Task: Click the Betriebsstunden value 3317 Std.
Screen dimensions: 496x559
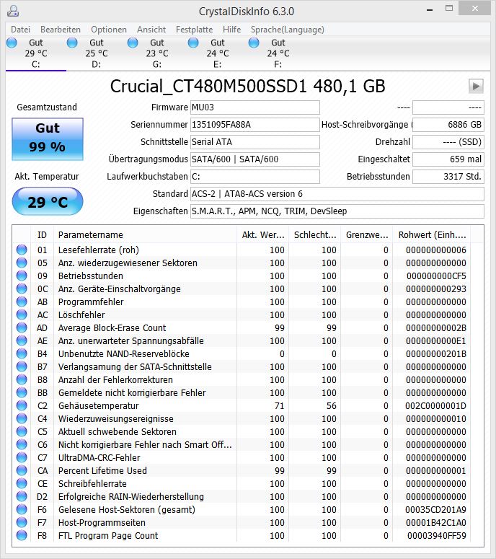Action: [x=448, y=177]
